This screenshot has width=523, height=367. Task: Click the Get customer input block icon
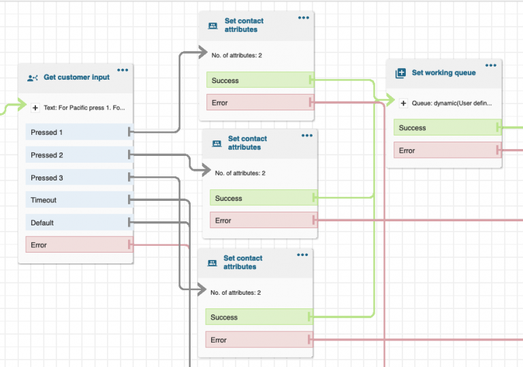[33, 78]
